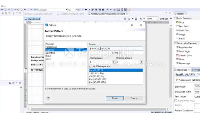200x113 pixels.
Task: Open the font name dropdown
Action: [x=66, y=10]
